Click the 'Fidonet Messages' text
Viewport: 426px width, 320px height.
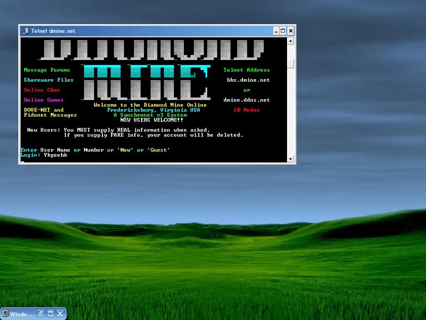click(x=50, y=115)
